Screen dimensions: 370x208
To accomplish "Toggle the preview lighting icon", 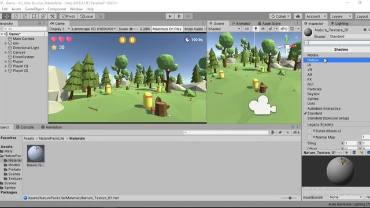I will (361, 153).
